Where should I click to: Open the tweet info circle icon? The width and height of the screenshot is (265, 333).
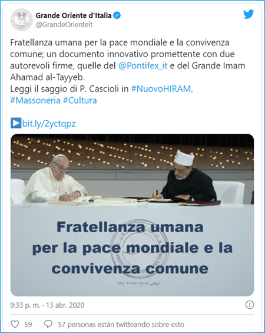pos(250,305)
